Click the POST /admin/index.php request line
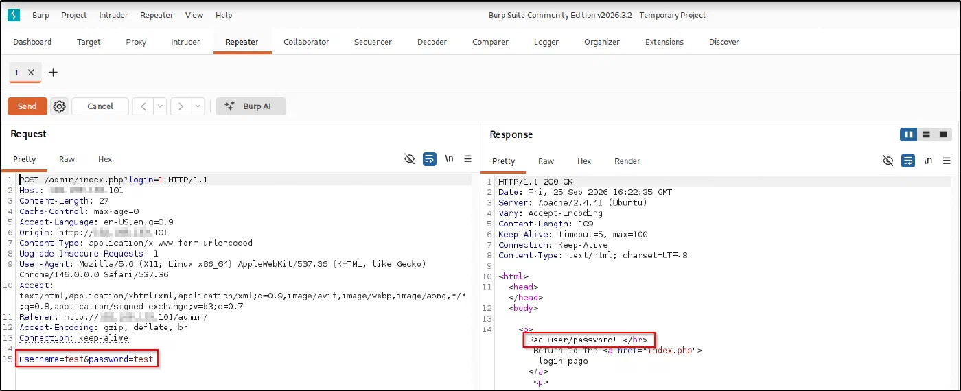Screen dimensions: 961x391 click(114, 180)
